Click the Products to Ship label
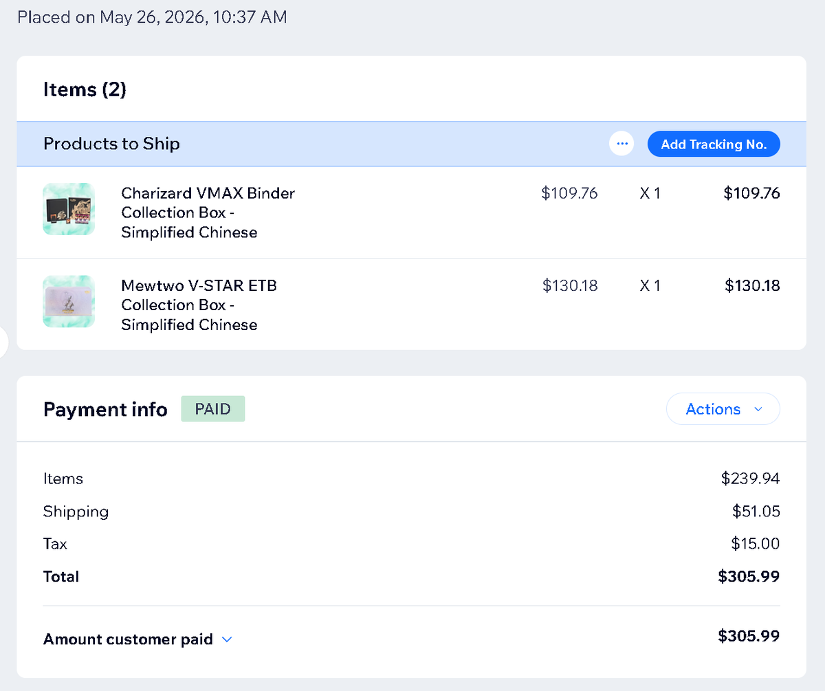The image size is (825, 691). pos(111,144)
